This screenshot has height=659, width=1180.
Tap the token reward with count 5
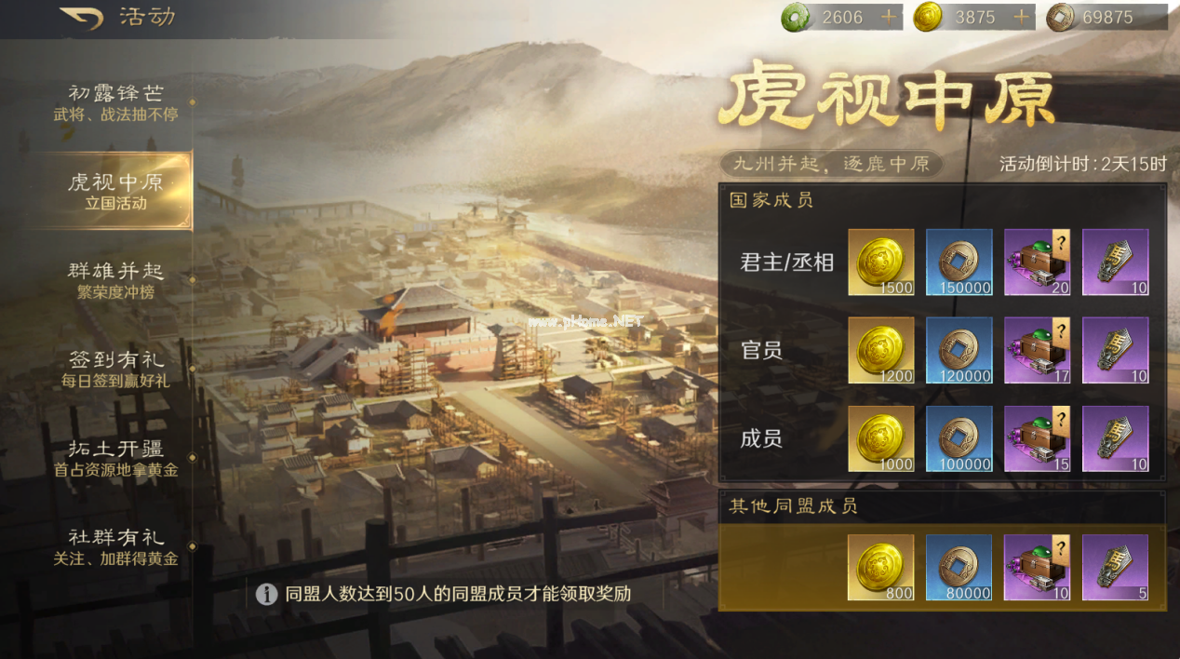coord(1115,567)
